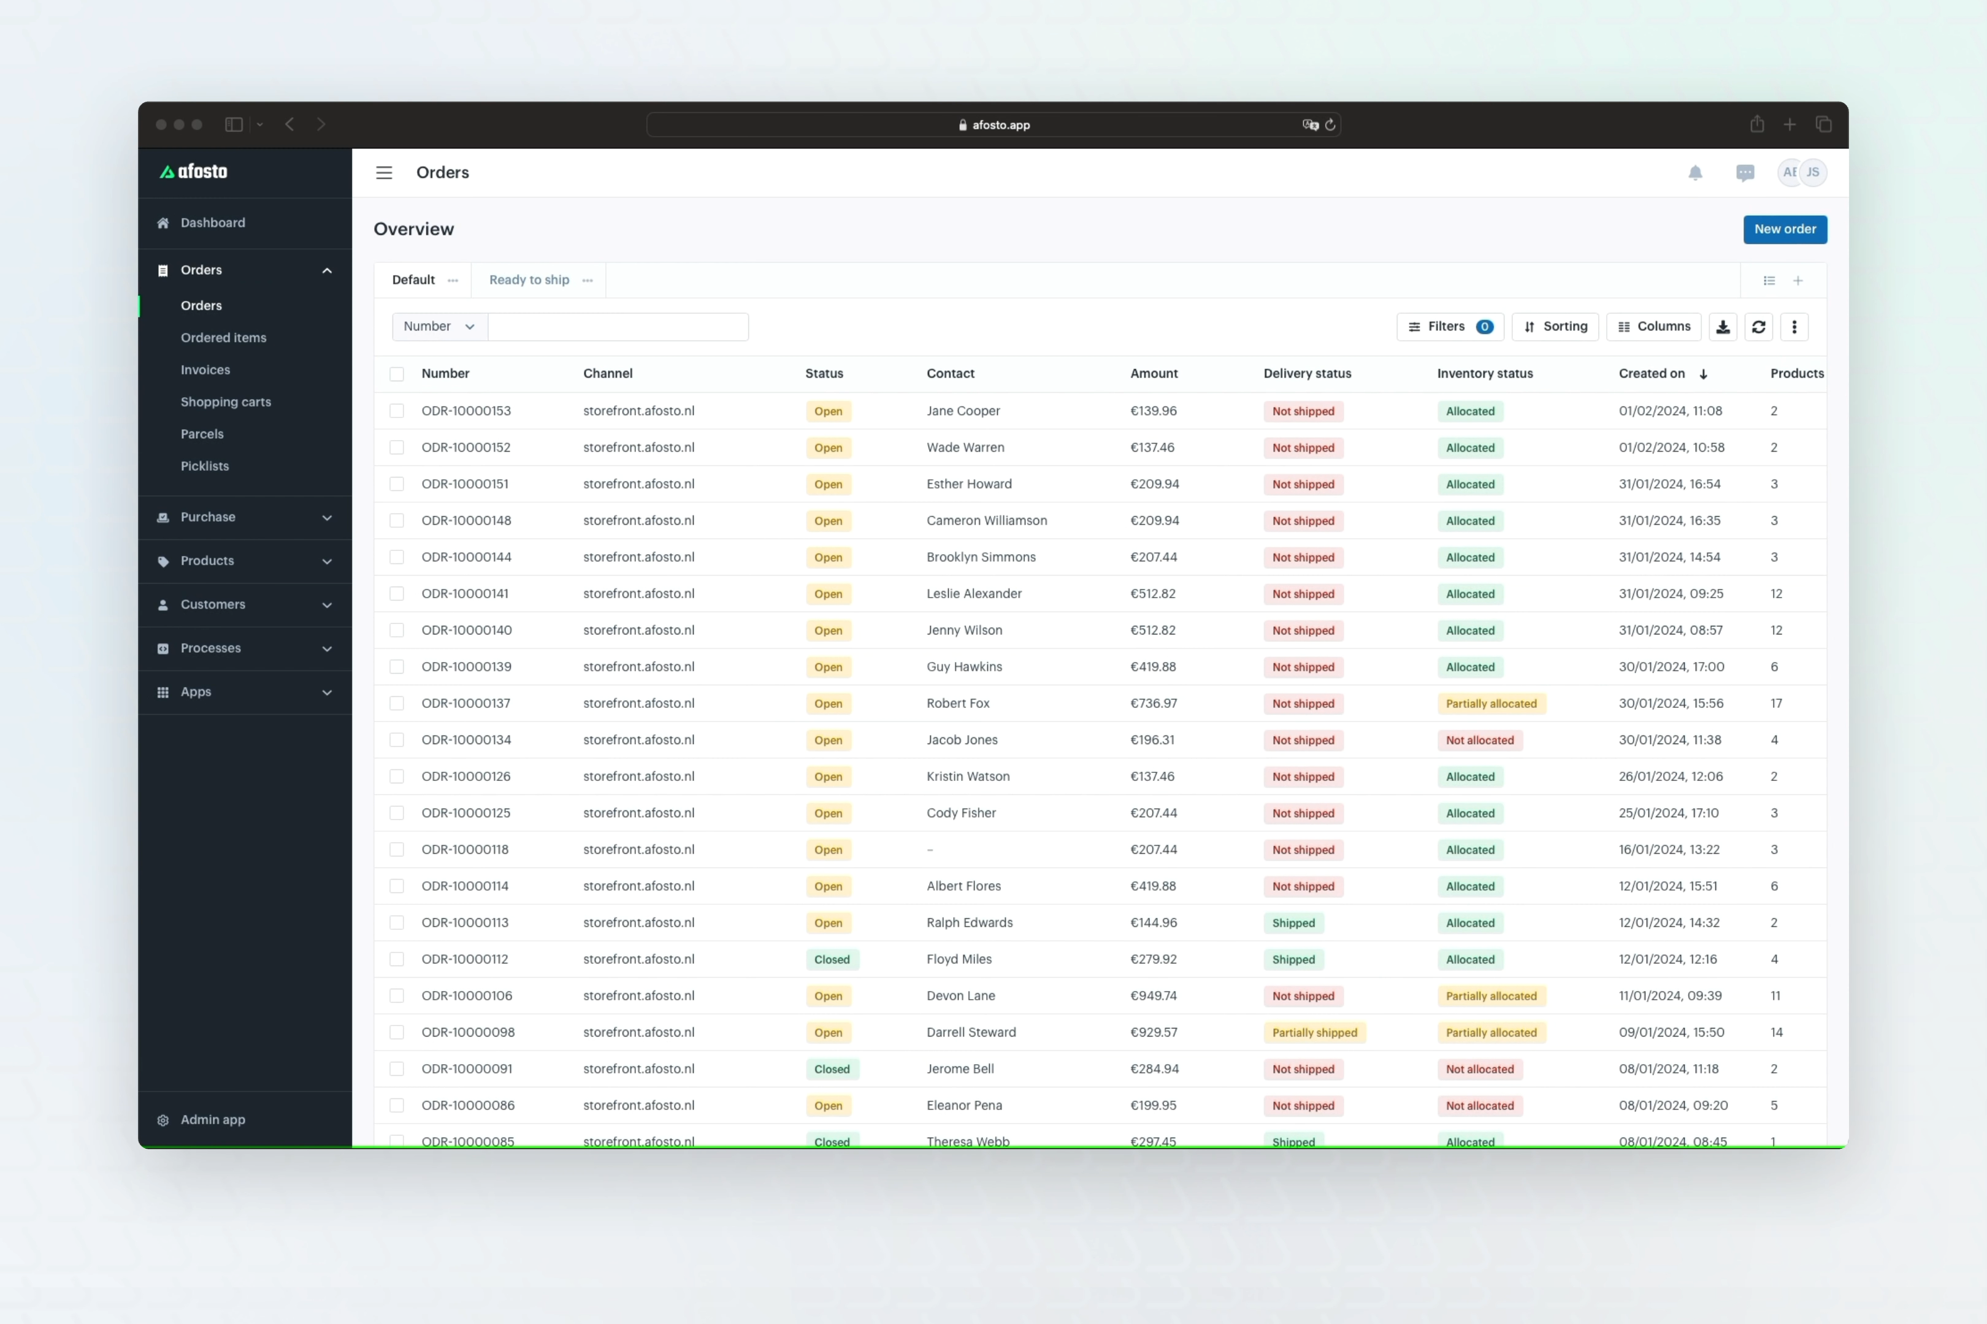Open the view list icon beside plus
This screenshot has width=1987, height=1324.
1769,280
